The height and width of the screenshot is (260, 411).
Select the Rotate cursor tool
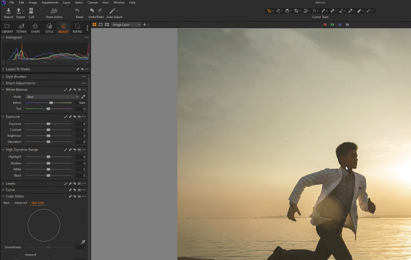[x=305, y=11]
